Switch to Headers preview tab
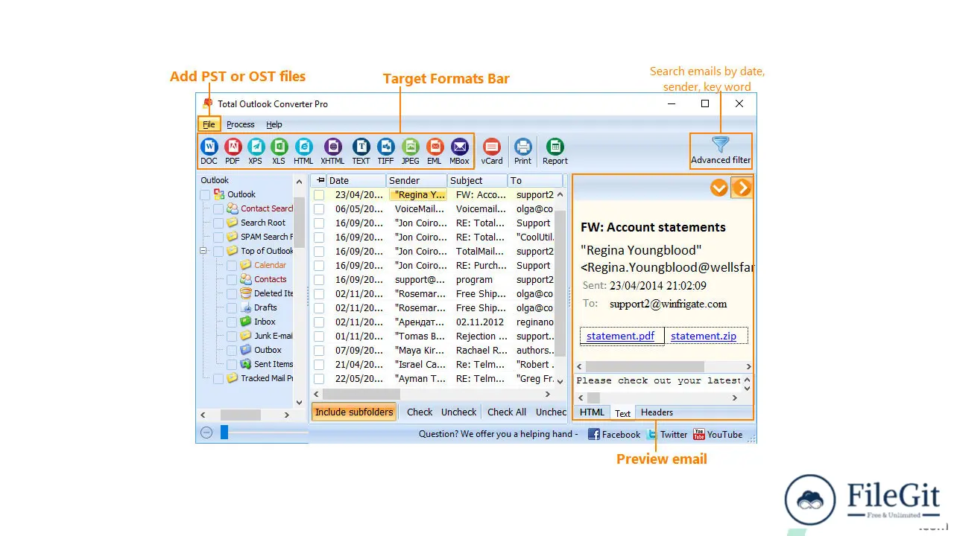Image resolution: width=954 pixels, height=536 pixels. 657,412
